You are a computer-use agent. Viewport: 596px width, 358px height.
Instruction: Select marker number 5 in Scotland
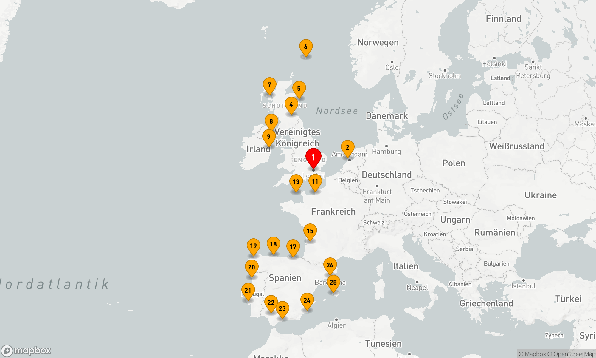click(299, 89)
